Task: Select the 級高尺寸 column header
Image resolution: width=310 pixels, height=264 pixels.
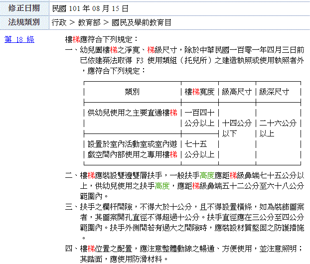Action: tap(236, 92)
